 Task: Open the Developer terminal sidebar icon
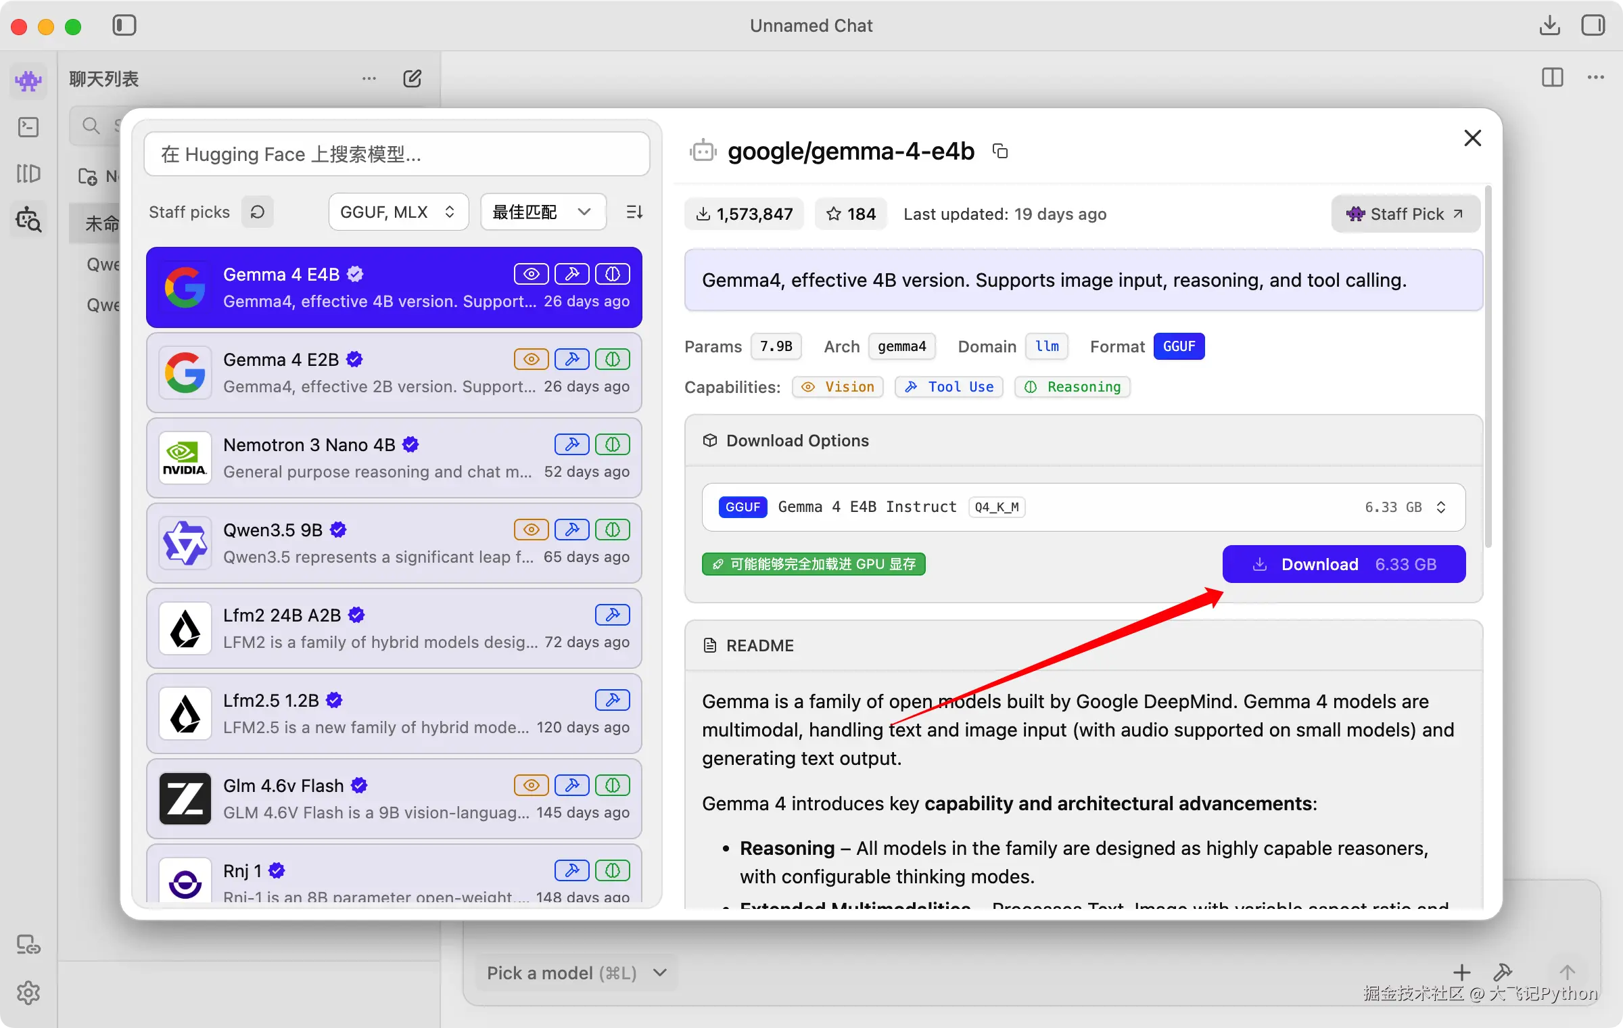(x=28, y=127)
